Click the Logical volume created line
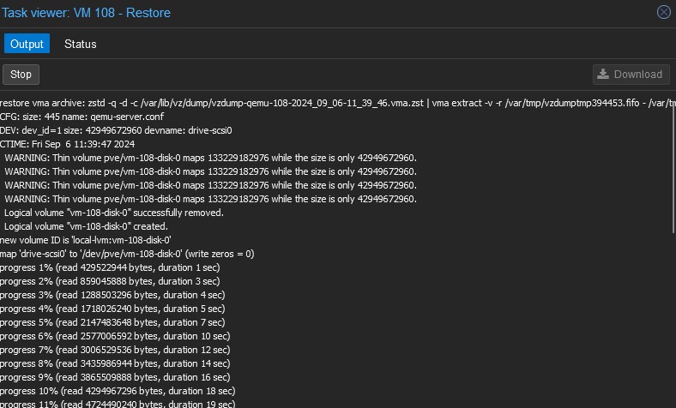The width and height of the screenshot is (676, 408). click(x=86, y=226)
